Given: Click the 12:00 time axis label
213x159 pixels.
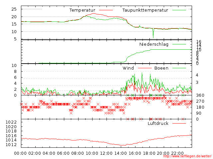Looking at the screenshot, I should pos(106,153).
